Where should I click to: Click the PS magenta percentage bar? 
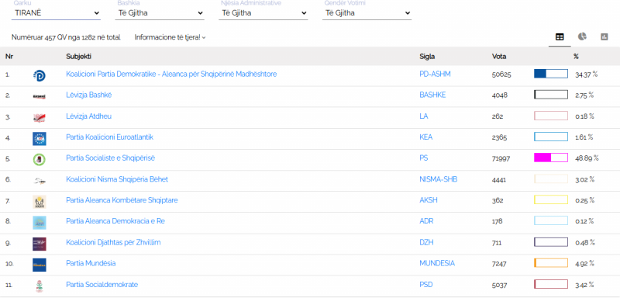click(x=551, y=158)
